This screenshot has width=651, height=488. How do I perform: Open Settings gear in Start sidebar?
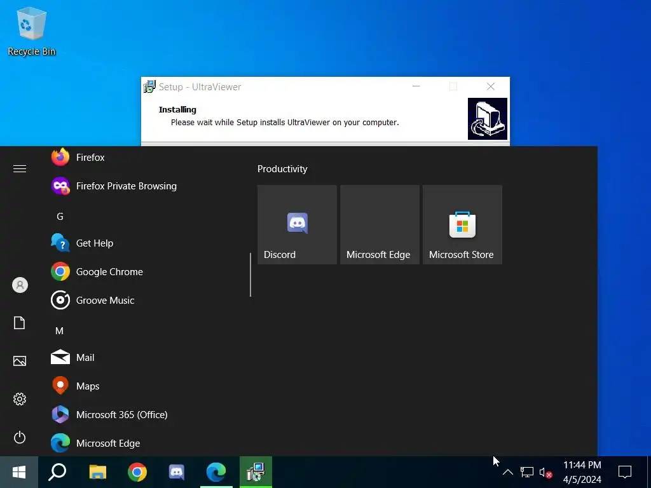20,399
